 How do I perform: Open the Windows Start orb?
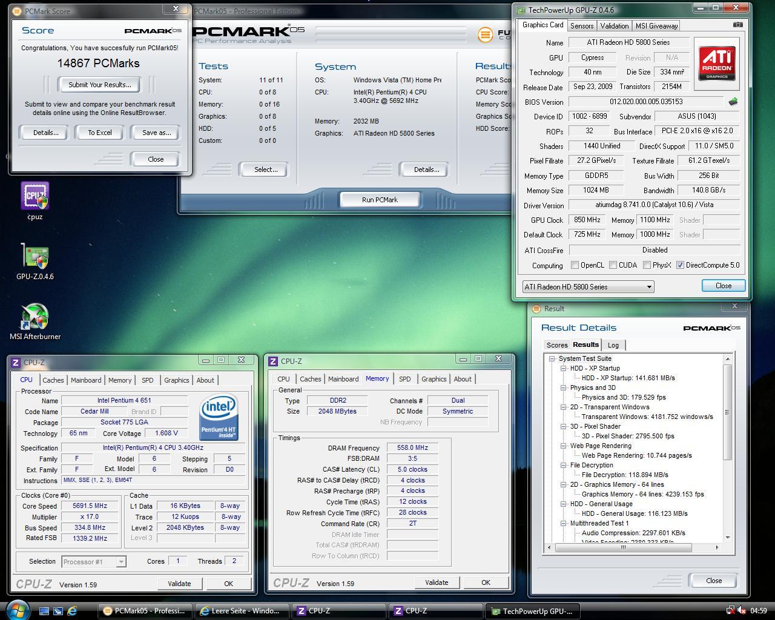pyautogui.click(x=17, y=610)
